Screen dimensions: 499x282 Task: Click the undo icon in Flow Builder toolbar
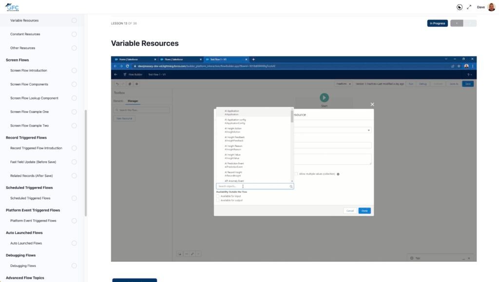pyautogui.click(x=117, y=84)
